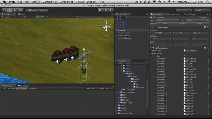Open the Layers dropdown
This screenshot has height=119, width=212.
[x=184, y=10]
